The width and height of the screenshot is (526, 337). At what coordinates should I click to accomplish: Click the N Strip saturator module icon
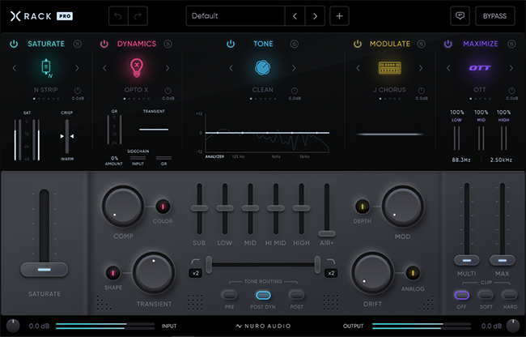pos(46,68)
